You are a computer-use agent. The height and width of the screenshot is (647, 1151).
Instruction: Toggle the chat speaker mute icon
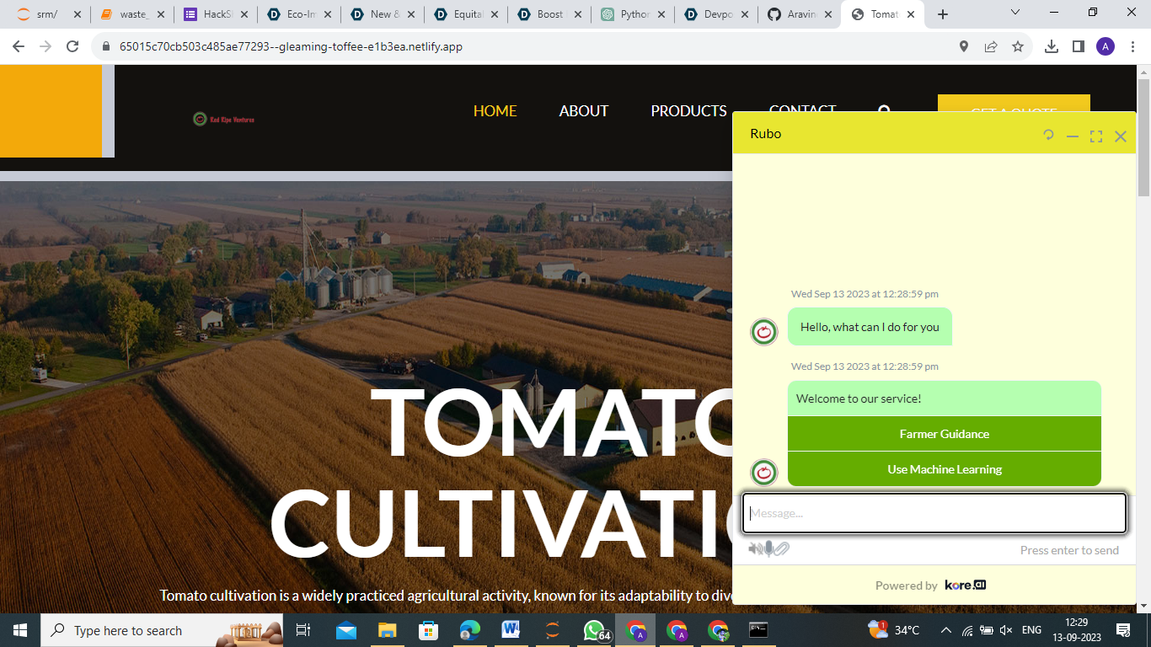(755, 549)
